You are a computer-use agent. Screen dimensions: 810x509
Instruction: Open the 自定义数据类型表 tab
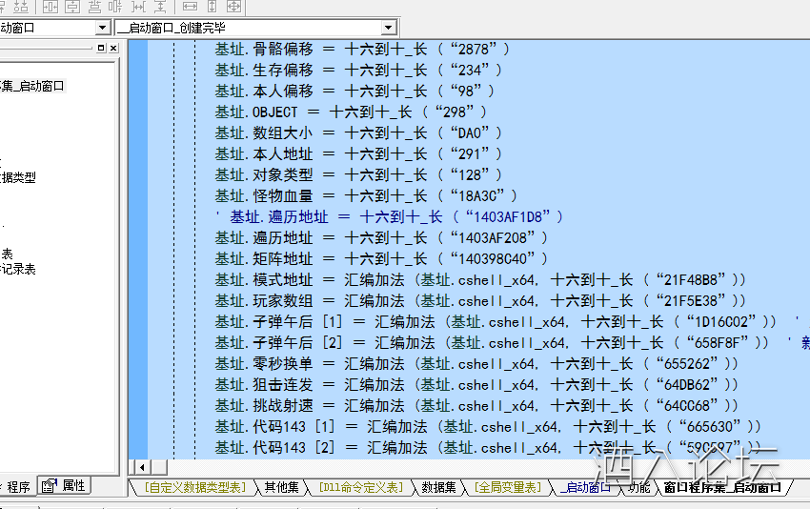coord(193,487)
